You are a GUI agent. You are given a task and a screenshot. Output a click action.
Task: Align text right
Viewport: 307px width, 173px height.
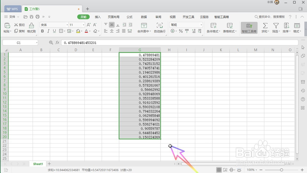(x=118, y=31)
